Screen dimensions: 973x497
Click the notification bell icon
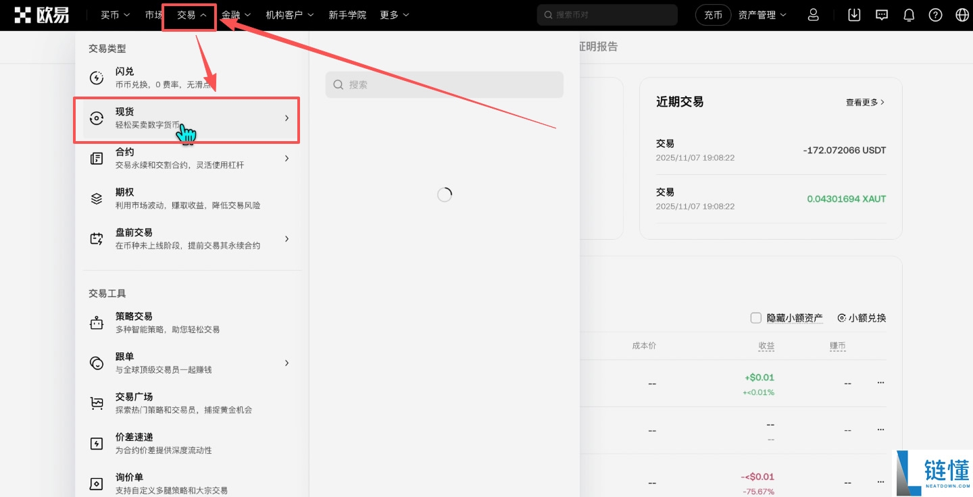(x=908, y=14)
